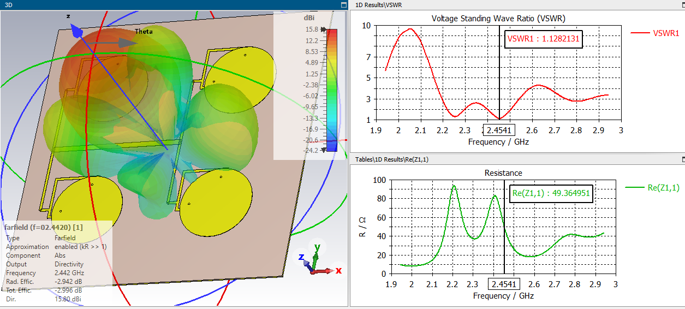Select the blue z-axis arrowhead

[78, 33]
